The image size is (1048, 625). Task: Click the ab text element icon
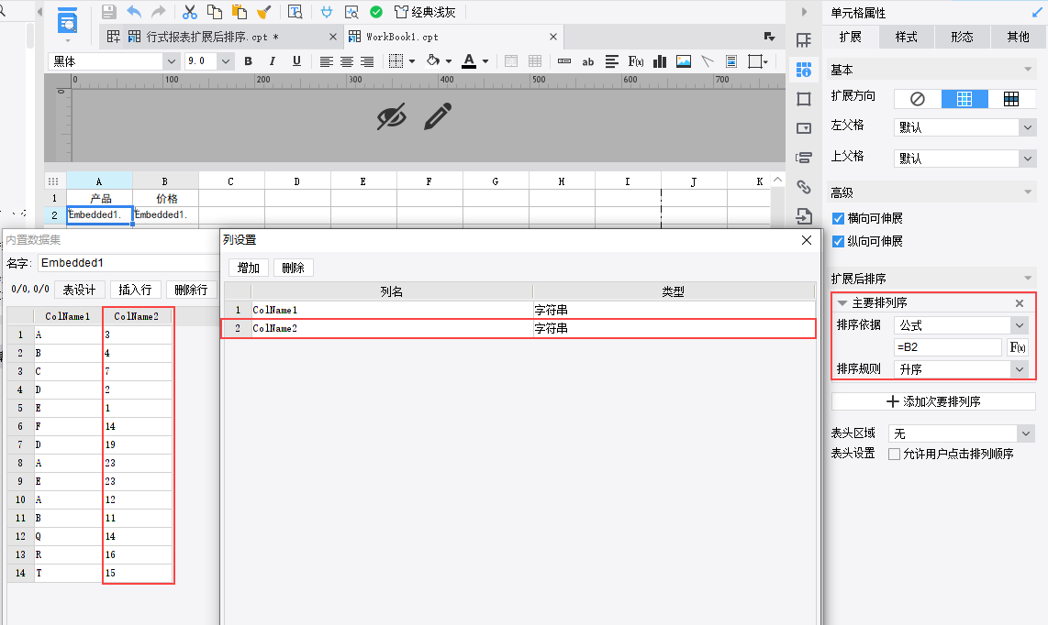(x=588, y=61)
